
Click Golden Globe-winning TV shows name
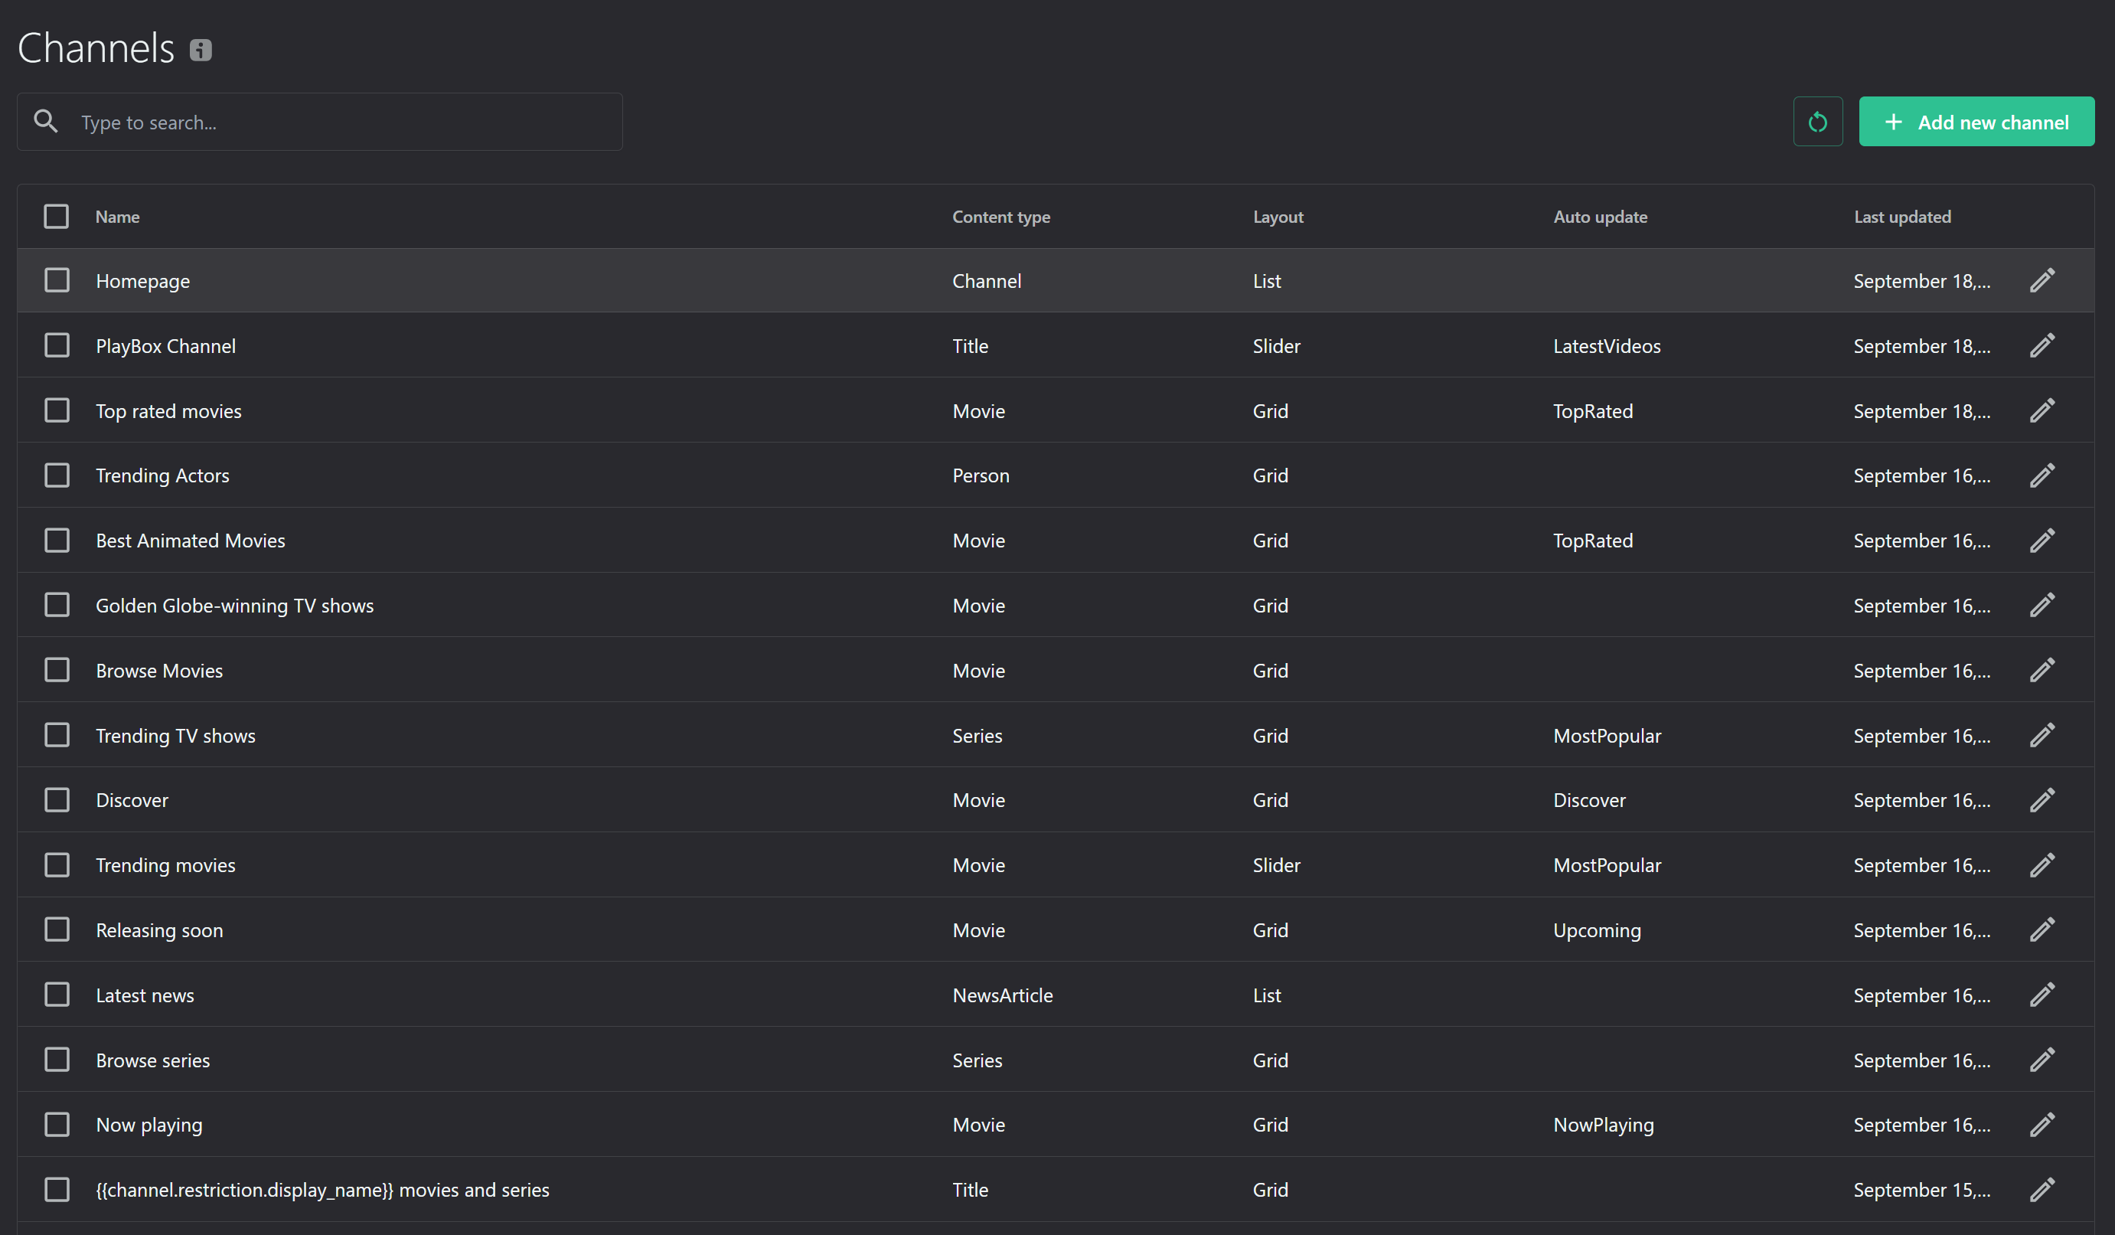coord(234,606)
